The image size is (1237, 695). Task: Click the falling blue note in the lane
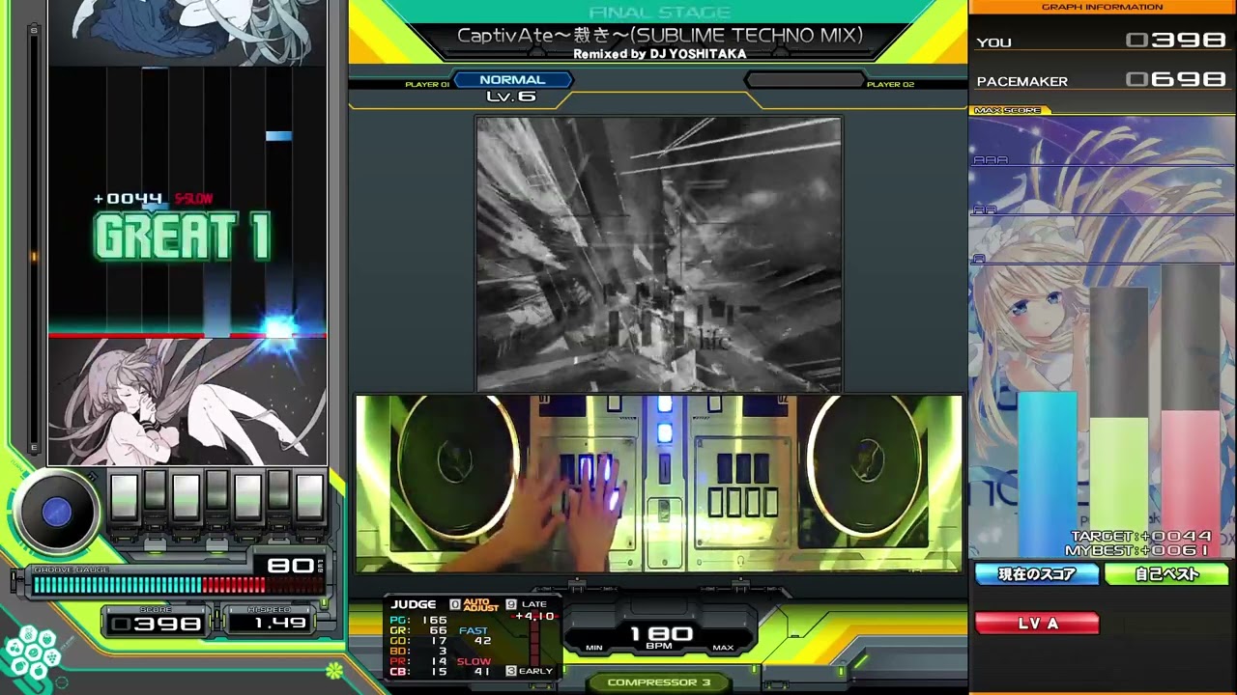278,136
